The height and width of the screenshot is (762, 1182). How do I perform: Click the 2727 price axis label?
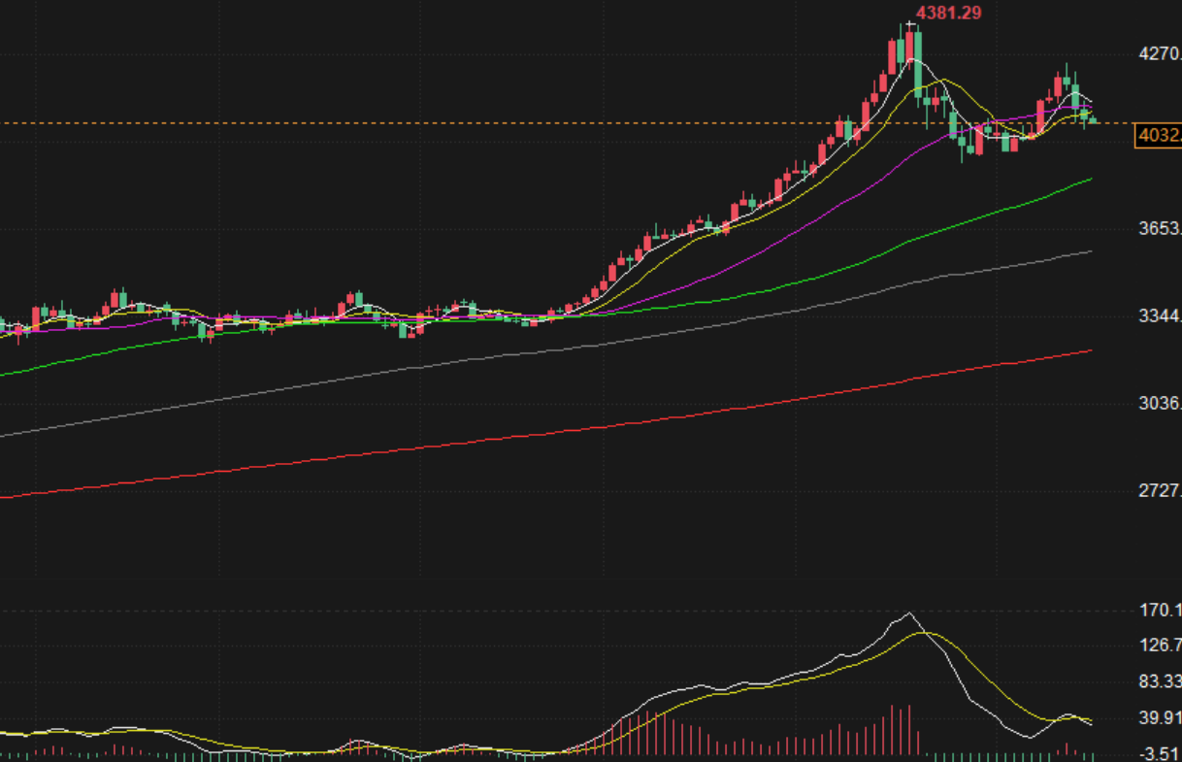[x=1161, y=491]
